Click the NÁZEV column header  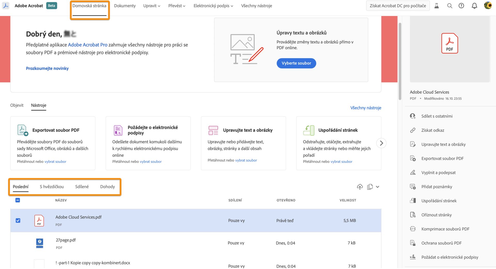tap(61, 200)
